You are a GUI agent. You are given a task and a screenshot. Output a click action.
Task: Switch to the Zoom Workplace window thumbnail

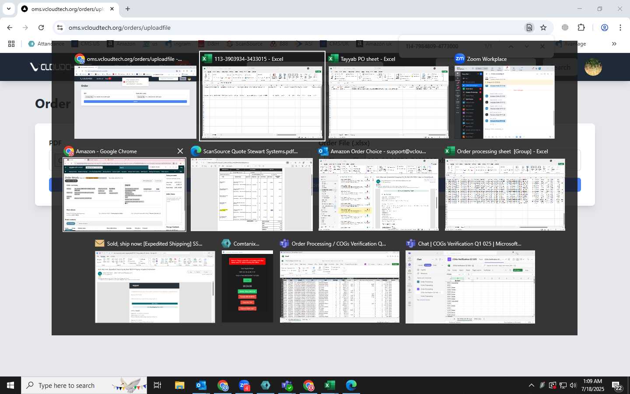(504, 102)
